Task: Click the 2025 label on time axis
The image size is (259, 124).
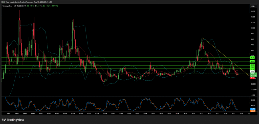Action: [x=233, y=114]
